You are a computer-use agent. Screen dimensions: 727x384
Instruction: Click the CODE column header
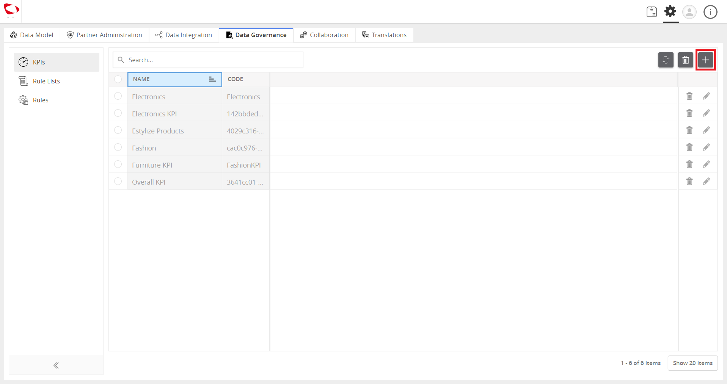(x=246, y=79)
